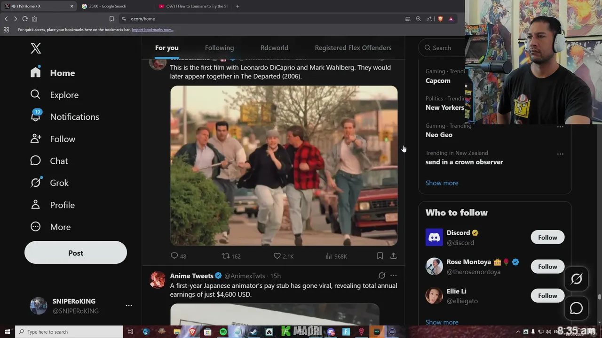Follow Rose Montoya
602x338 pixels.
tap(547, 267)
